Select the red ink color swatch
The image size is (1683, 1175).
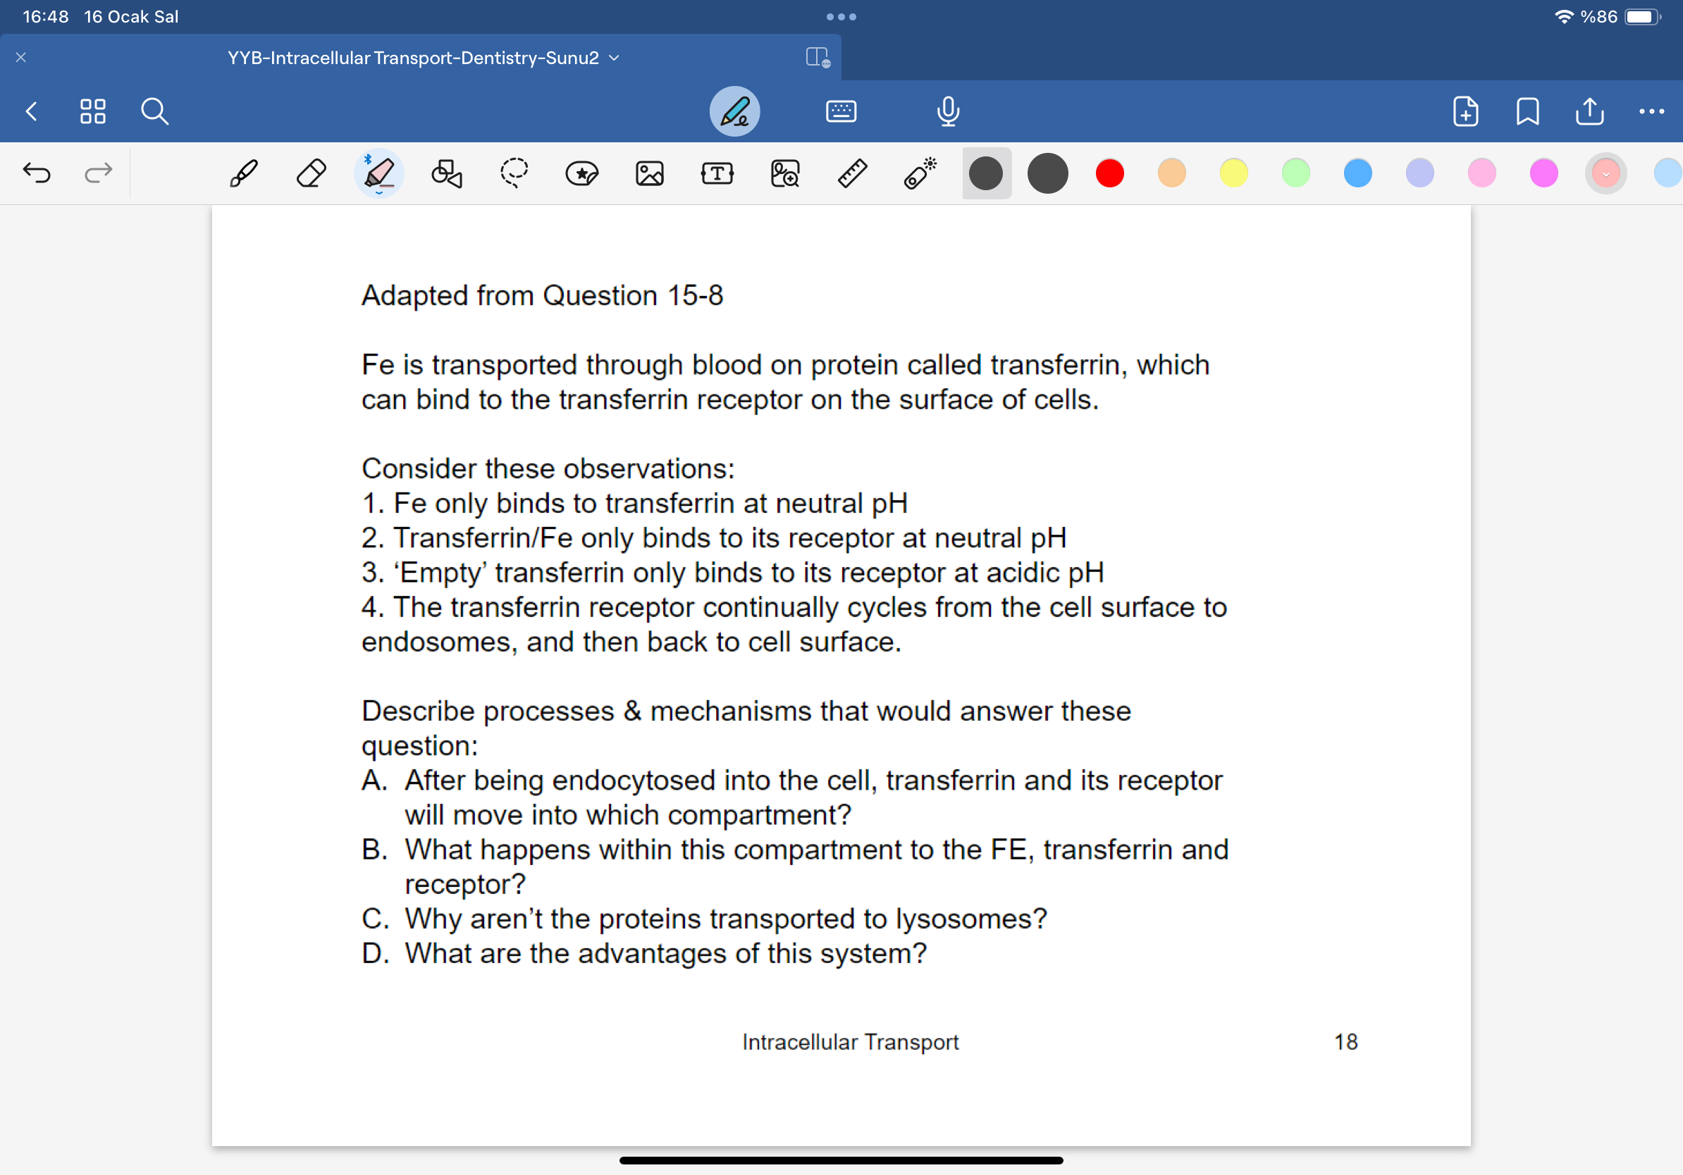(x=1109, y=173)
